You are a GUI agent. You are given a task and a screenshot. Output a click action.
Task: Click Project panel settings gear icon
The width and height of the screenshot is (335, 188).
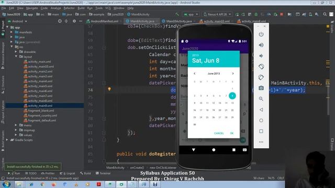point(74,21)
